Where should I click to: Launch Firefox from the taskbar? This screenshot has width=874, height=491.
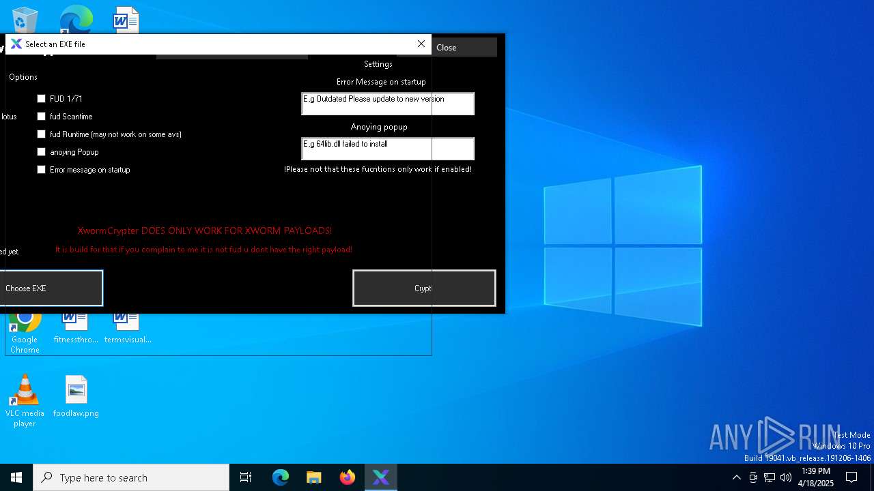[348, 477]
